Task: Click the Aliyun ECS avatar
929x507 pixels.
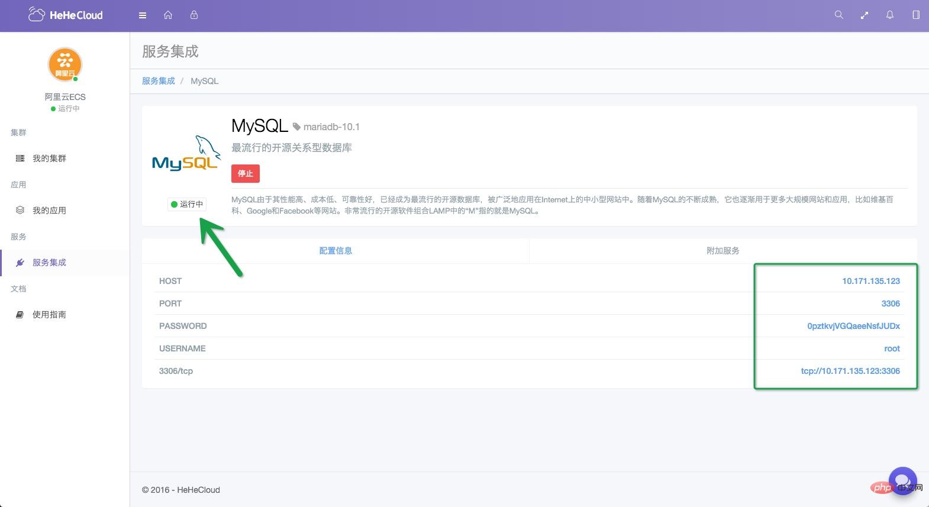Action: click(64, 64)
